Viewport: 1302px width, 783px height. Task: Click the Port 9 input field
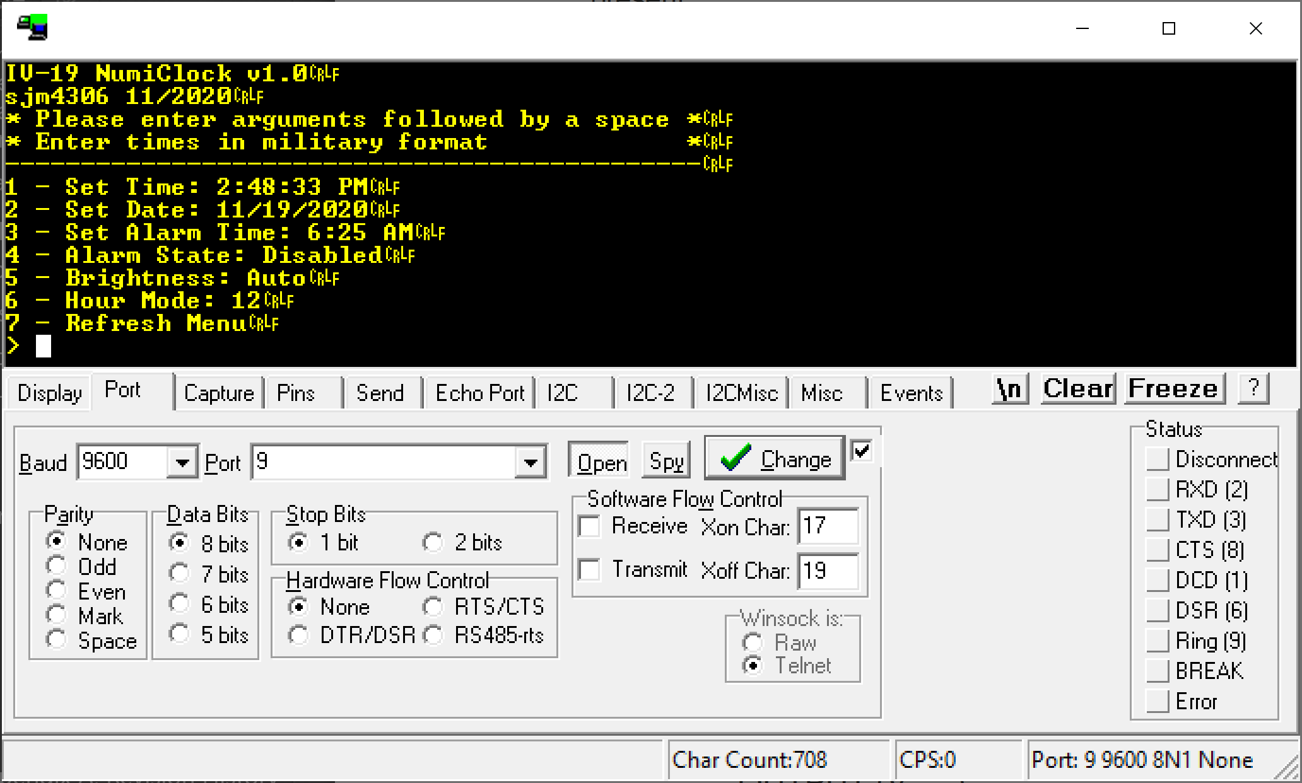coord(384,462)
